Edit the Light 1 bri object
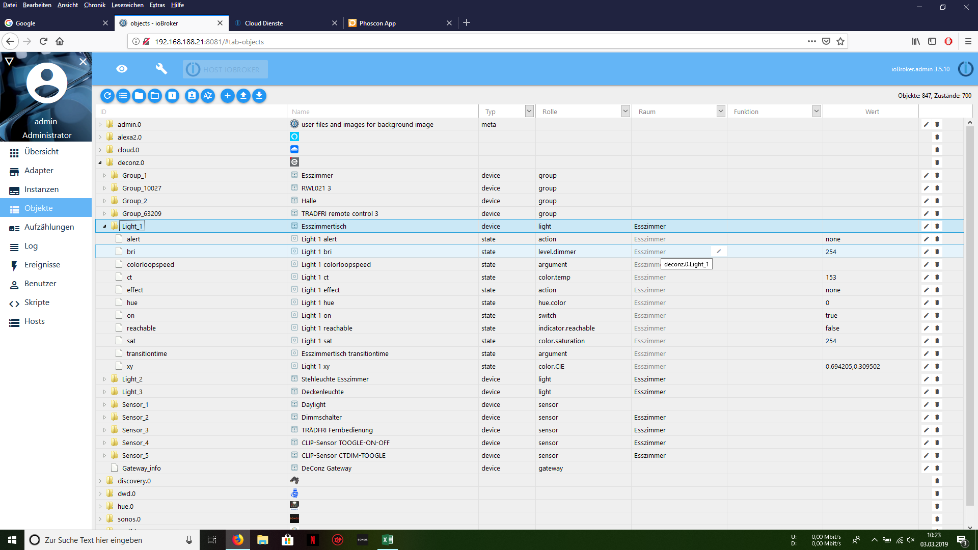The image size is (978, 550). click(x=926, y=252)
